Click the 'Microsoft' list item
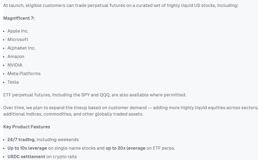The width and height of the screenshot is (258, 160). [18, 40]
